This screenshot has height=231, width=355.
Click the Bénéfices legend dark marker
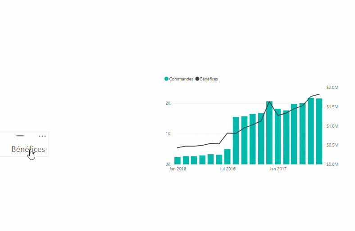point(197,79)
